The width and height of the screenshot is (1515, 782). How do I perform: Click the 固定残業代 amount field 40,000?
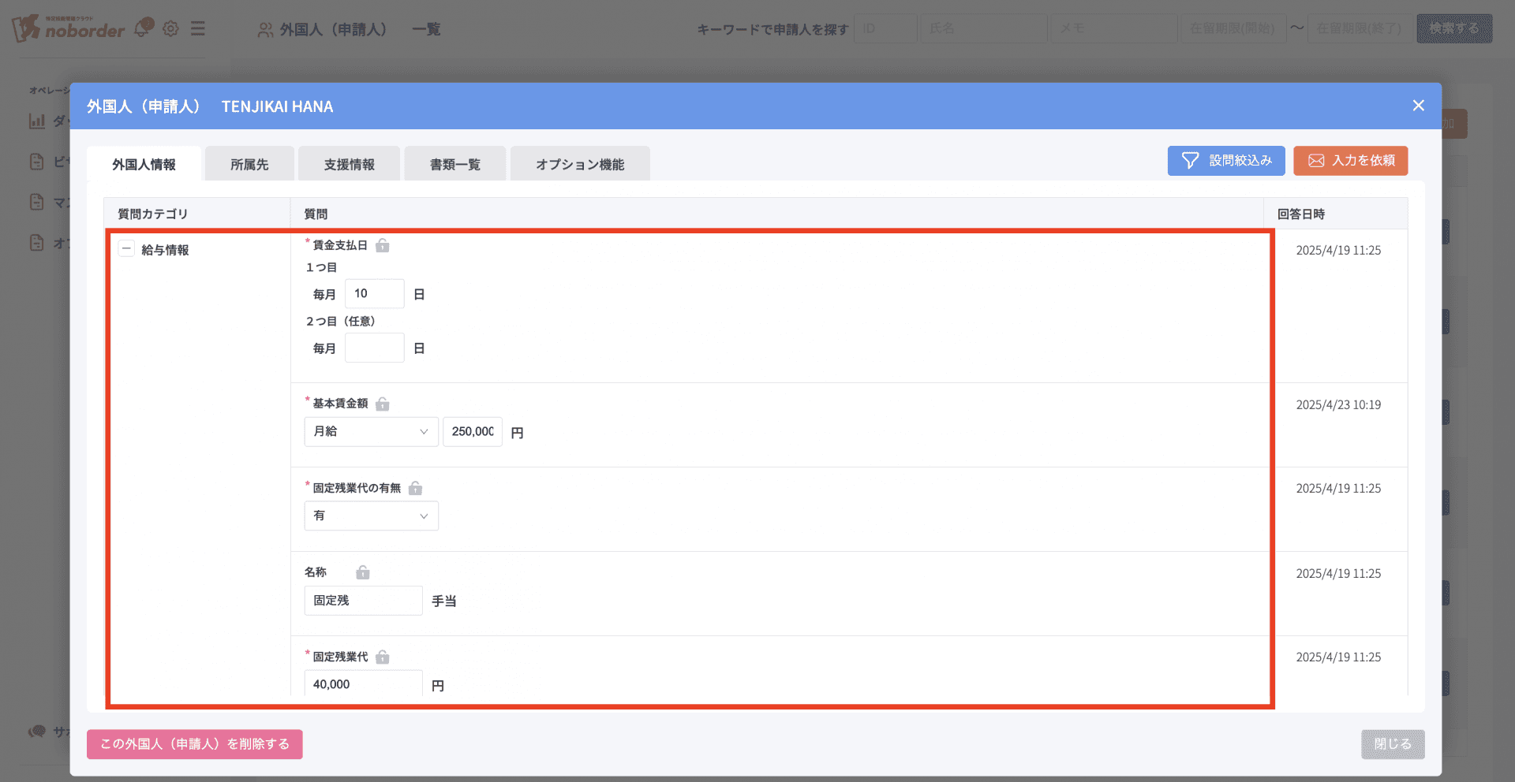point(362,684)
